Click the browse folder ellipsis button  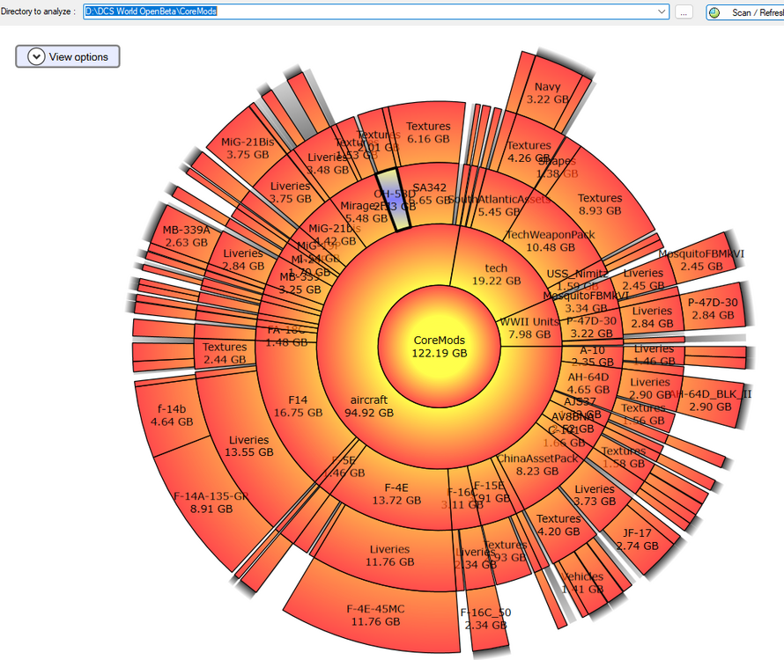coord(684,12)
